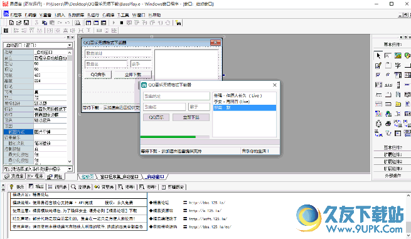Image resolution: width=411 pixels, height=239 pixels.
Task: Click the New file toolbar icon
Action: [x=11, y=23]
